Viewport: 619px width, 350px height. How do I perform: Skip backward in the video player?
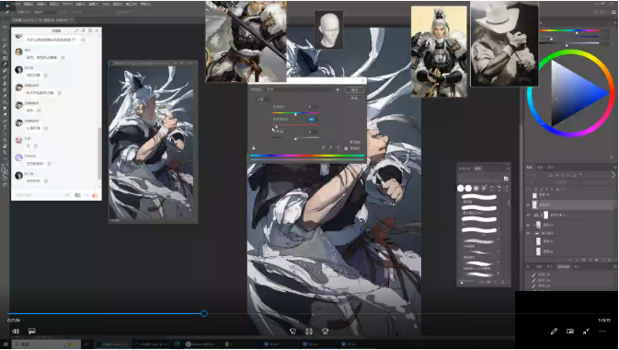(292, 332)
